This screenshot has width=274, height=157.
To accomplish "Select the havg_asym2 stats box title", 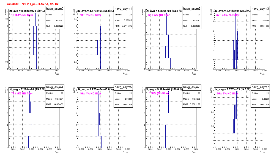I will click(x=192, y=9).
